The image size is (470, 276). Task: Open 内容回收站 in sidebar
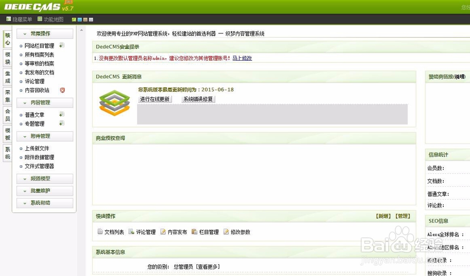(37, 90)
